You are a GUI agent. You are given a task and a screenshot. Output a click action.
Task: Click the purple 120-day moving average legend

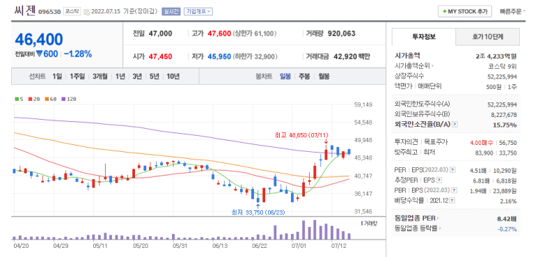click(69, 99)
